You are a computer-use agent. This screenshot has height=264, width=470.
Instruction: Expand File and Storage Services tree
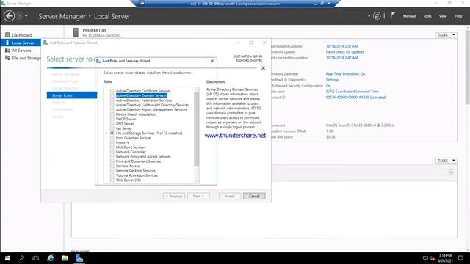click(106, 133)
